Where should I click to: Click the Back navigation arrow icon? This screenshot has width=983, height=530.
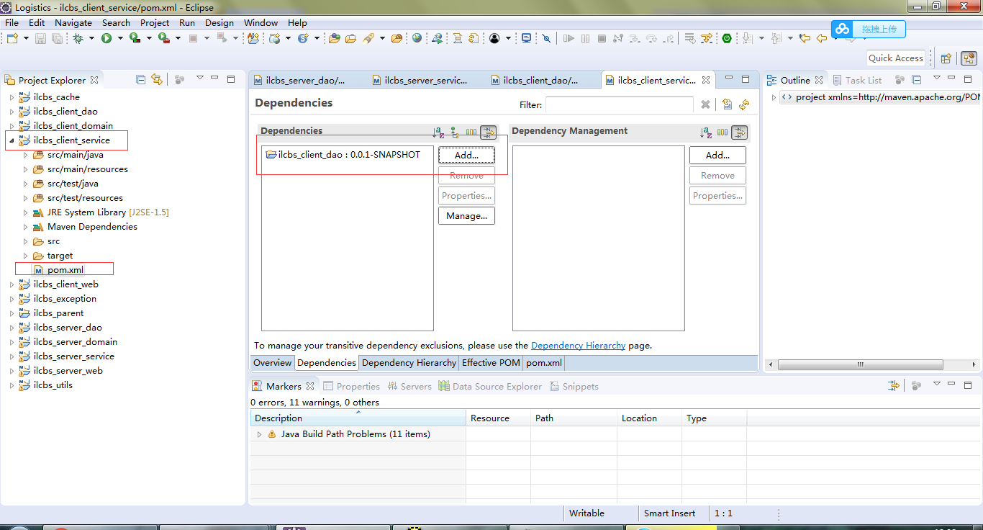[821, 38]
